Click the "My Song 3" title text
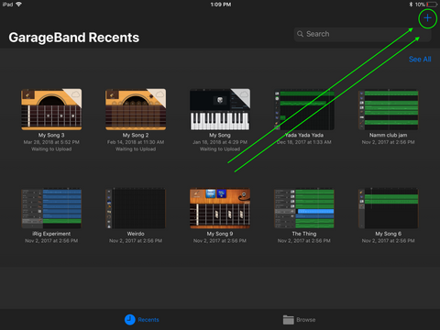Image resolution: width=440 pixels, height=330 pixels. point(51,135)
